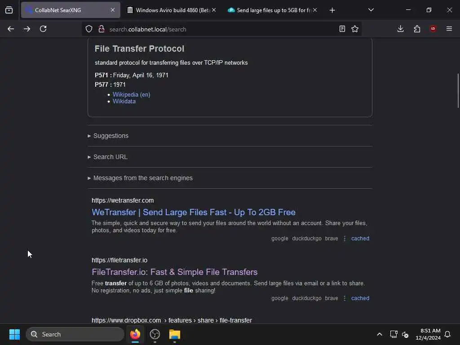This screenshot has width=460, height=345.
Task: Show hidden system tray icons
Action: (x=379, y=334)
